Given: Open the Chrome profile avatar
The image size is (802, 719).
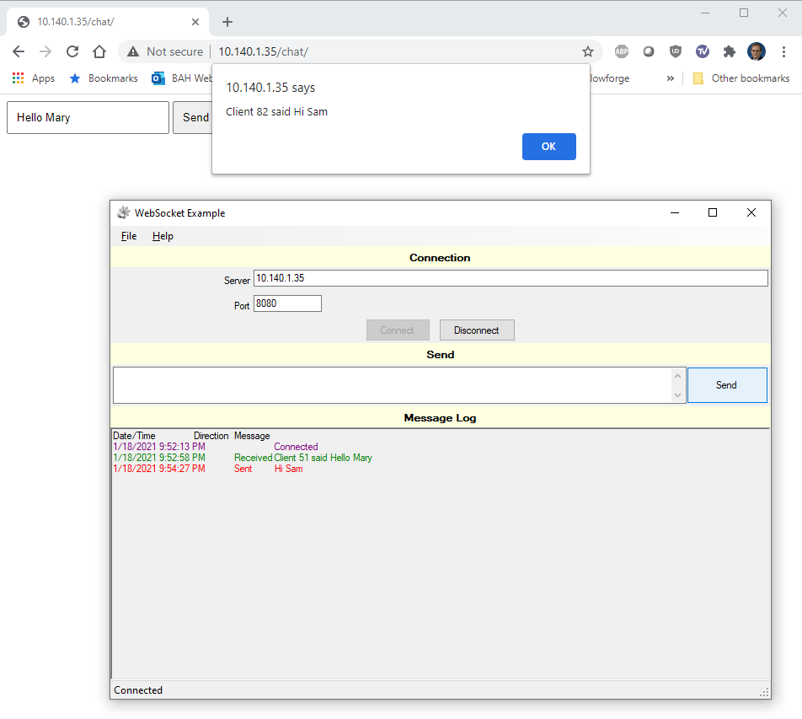Looking at the screenshot, I should point(756,51).
